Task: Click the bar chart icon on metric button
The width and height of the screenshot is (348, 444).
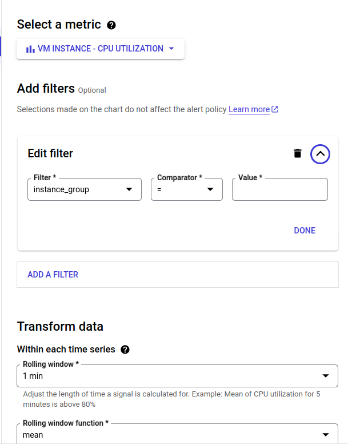Action: point(30,49)
